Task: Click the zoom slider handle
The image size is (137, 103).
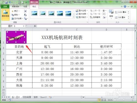Action: [124, 100]
